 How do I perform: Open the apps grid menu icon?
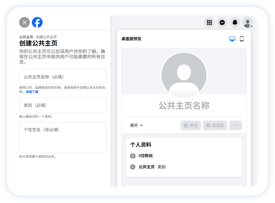pos(209,23)
